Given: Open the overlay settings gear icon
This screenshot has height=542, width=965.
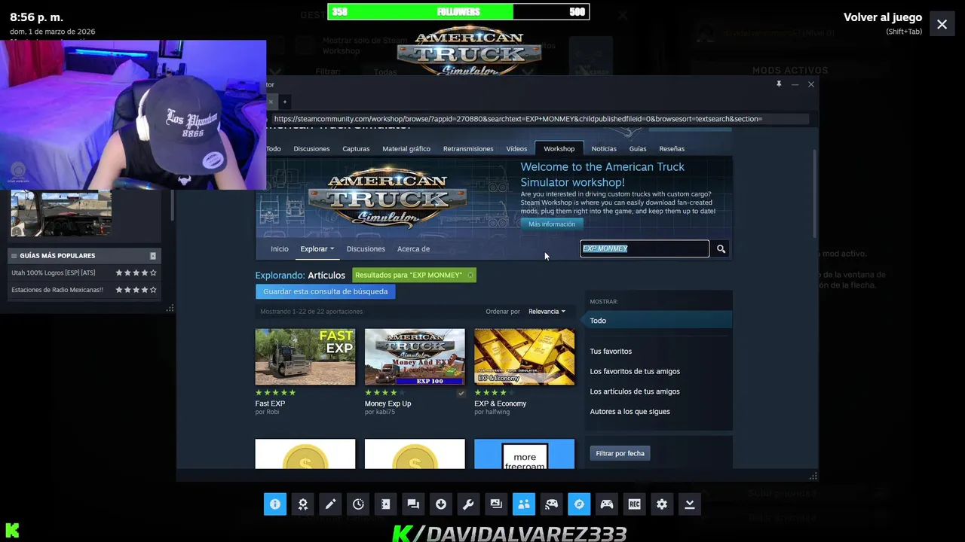Looking at the screenshot, I should pyautogui.click(x=662, y=504).
